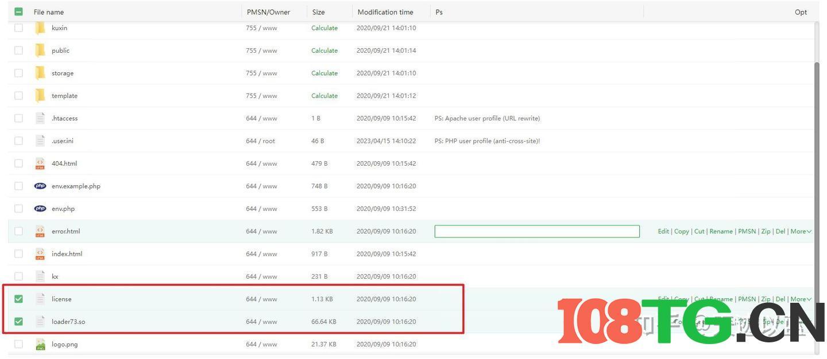Click the PHP icon for env.example.php
Image resolution: width=827 pixels, height=359 pixels.
coord(40,185)
